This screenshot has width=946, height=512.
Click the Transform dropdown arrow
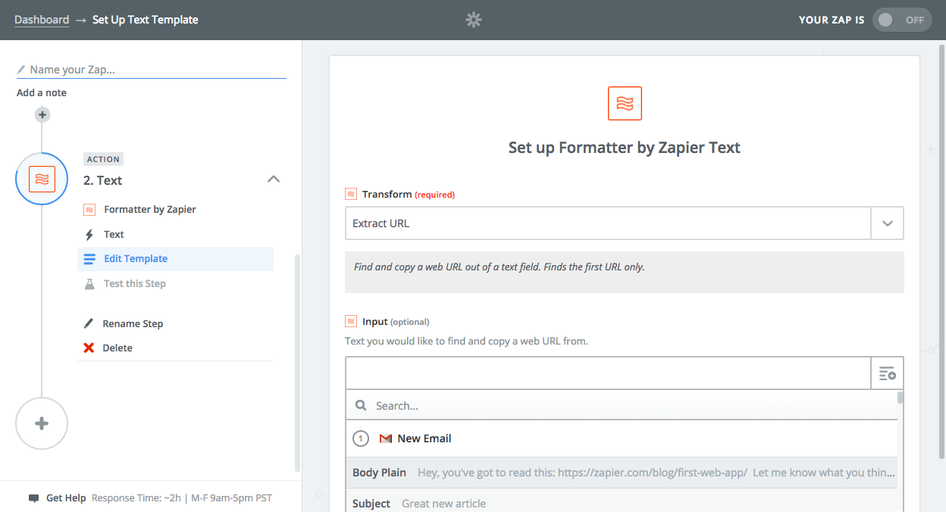click(x=888, y=223)
